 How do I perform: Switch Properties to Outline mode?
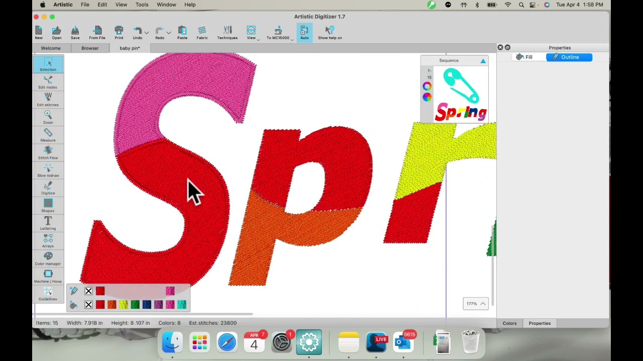[569, 57]
